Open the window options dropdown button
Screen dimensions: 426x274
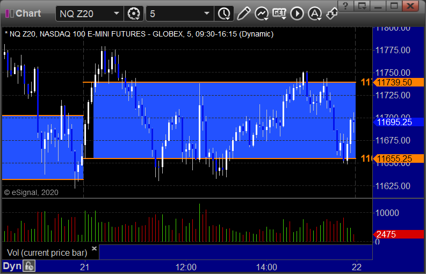pyautogui.click(x=362, y=5)
